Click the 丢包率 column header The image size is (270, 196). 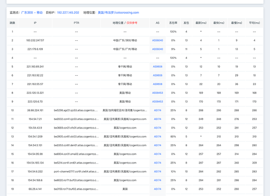pyautogui.click(x=173, y=23)
